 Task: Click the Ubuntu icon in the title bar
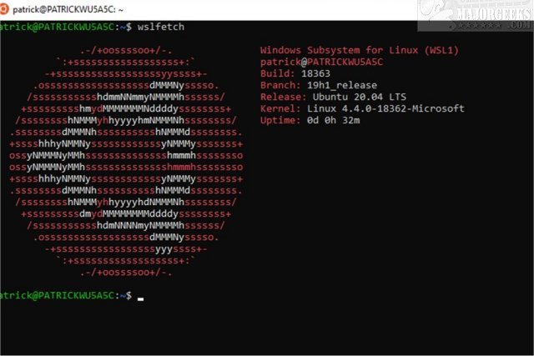point(3,9)
